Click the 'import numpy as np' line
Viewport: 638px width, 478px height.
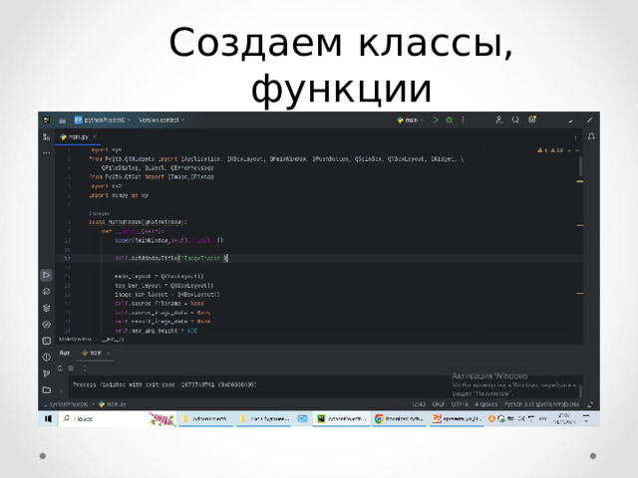(x=119, y=195)
